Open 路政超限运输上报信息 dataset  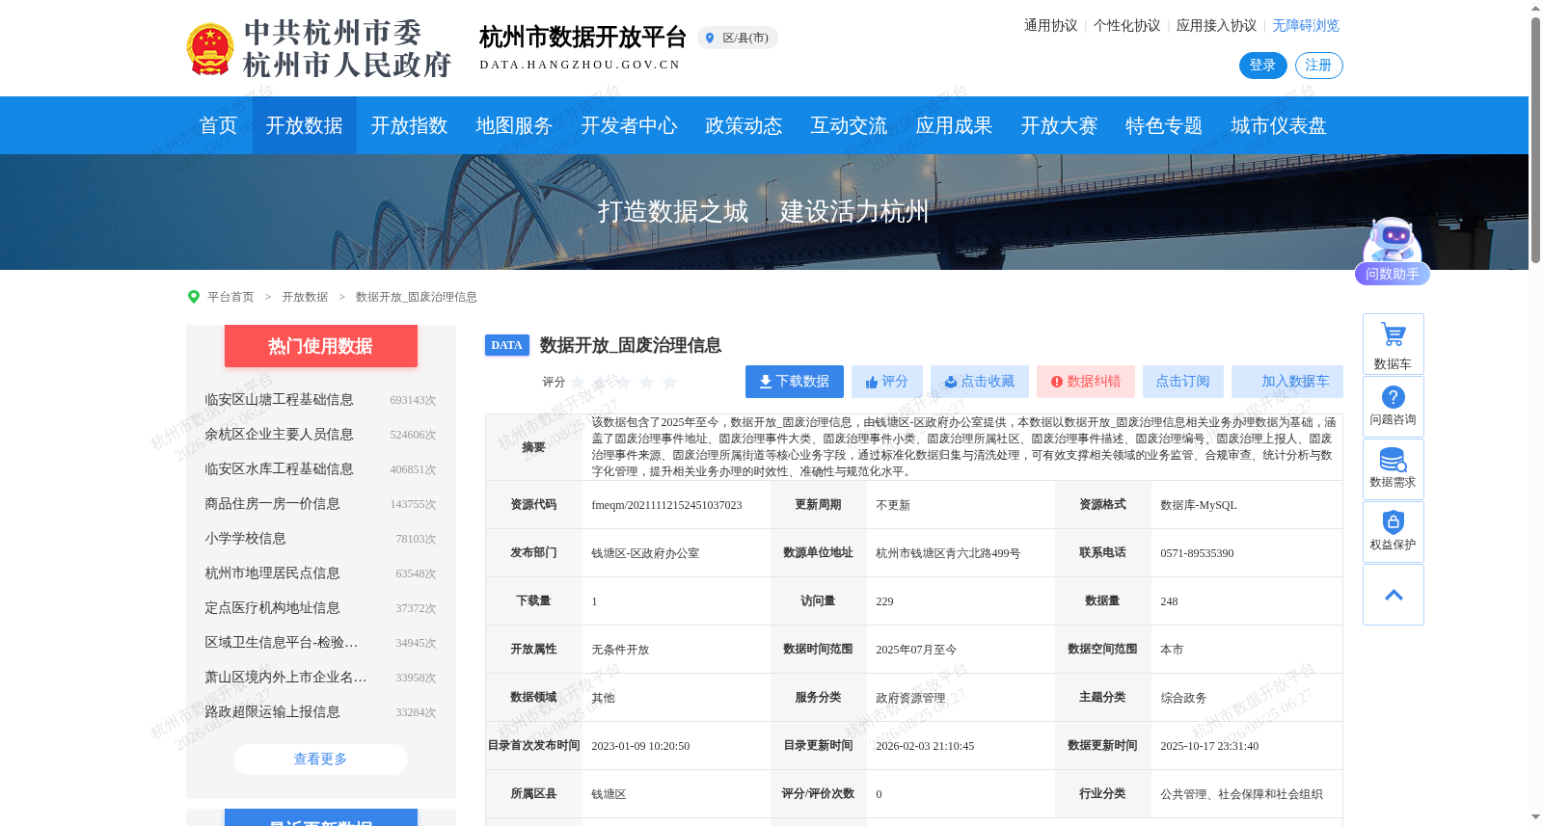coord(273,712)
